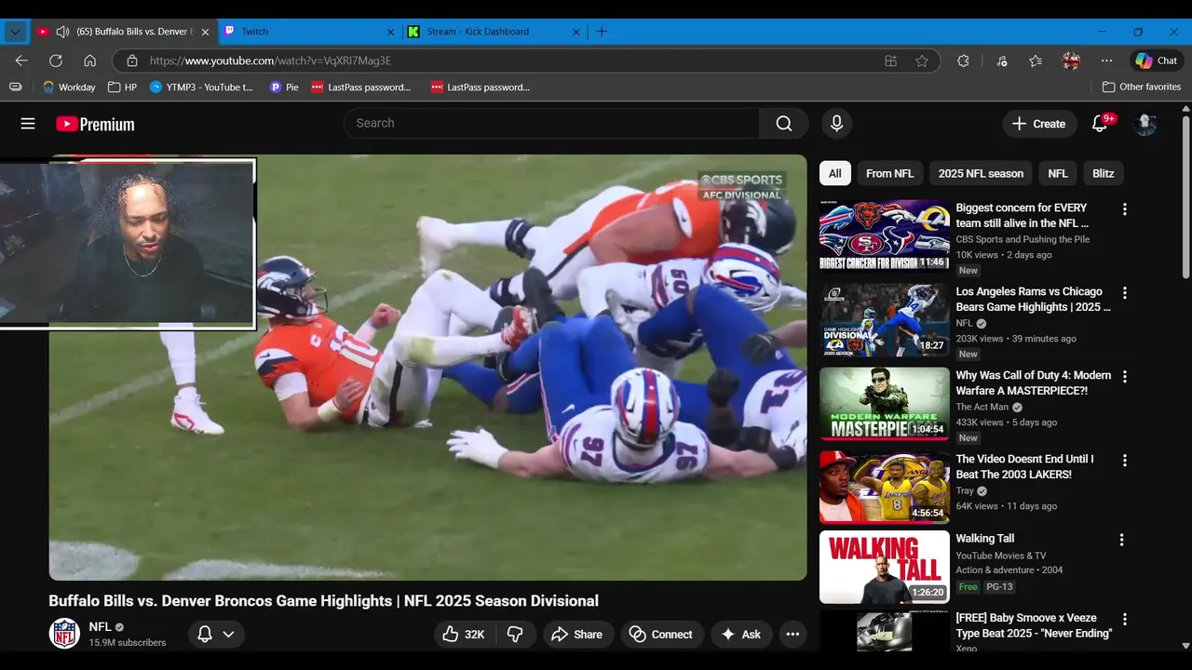Open options for Rams vs Bears video
Viewport: 1192px width, 670px height.
click(1124, 293)
